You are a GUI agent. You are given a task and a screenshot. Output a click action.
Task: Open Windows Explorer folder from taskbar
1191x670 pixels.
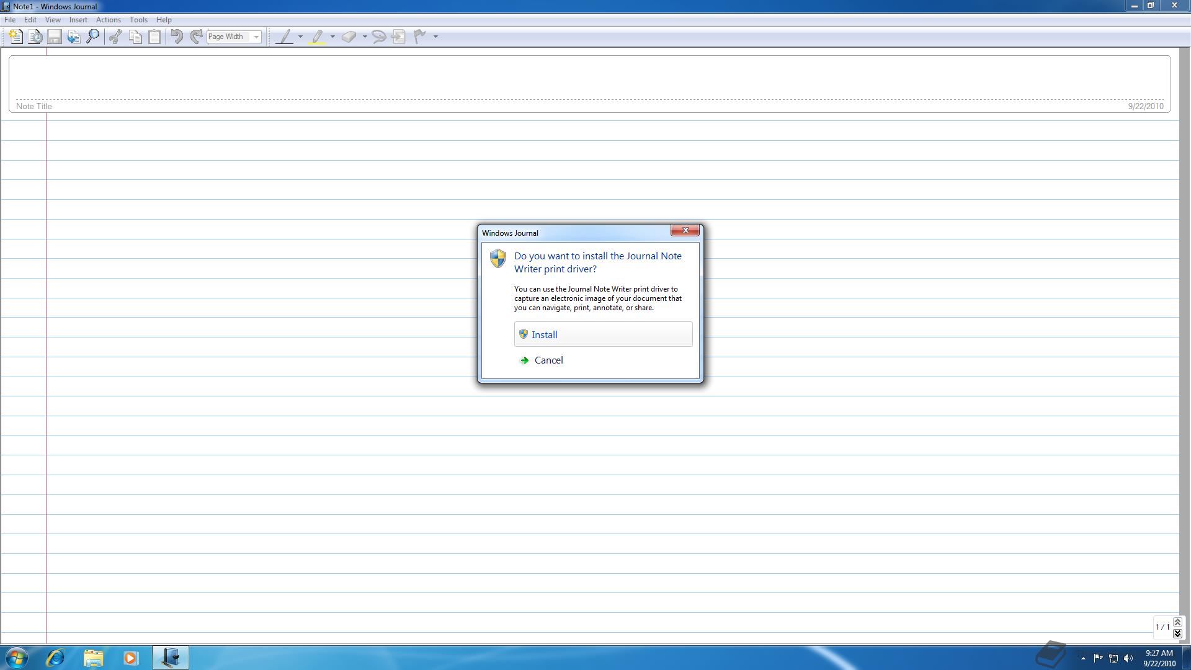tap(94, 658)
